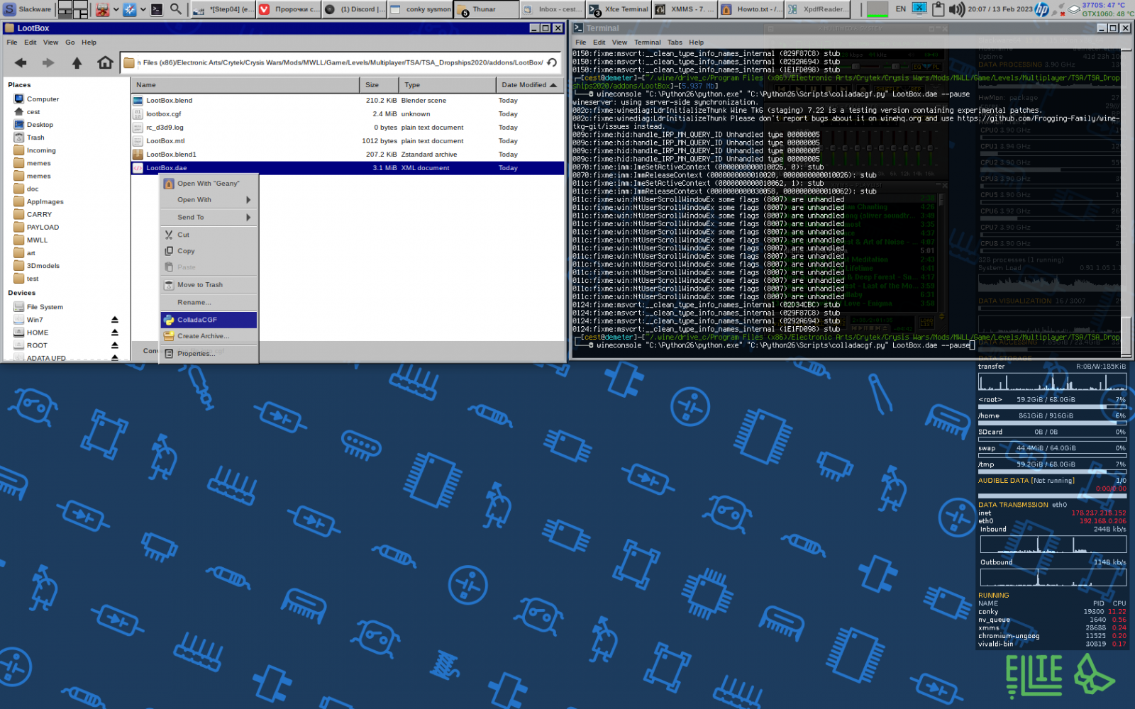Click the volume speaker icon in panel
1135x709 pixels.
coord(957,9)
